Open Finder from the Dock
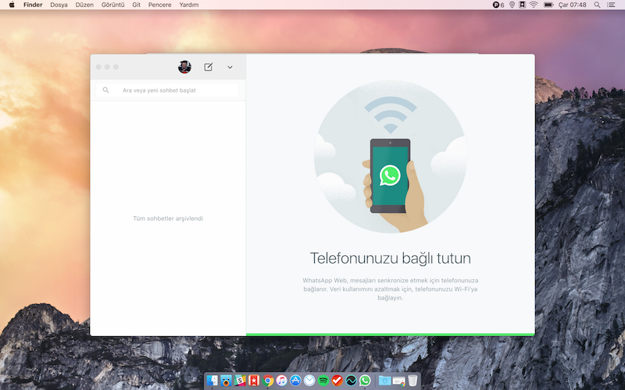 (212, 381)
